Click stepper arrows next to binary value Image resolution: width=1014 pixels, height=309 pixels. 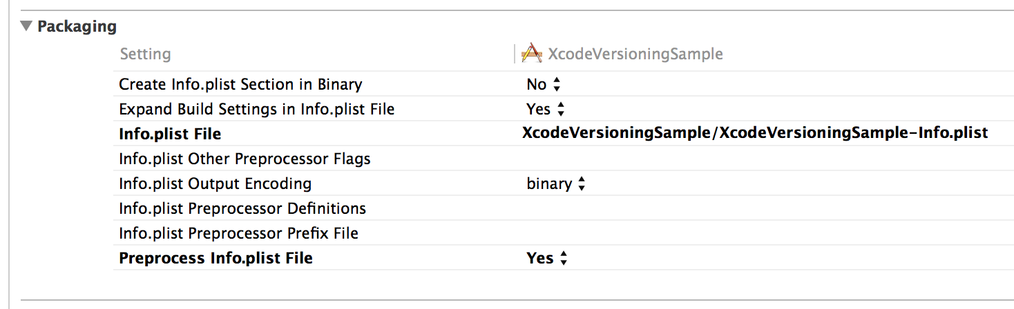pyautogui.click(x=582, y=183)
